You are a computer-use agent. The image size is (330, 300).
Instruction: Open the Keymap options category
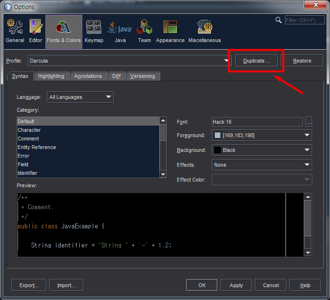[x=94, y=32]
